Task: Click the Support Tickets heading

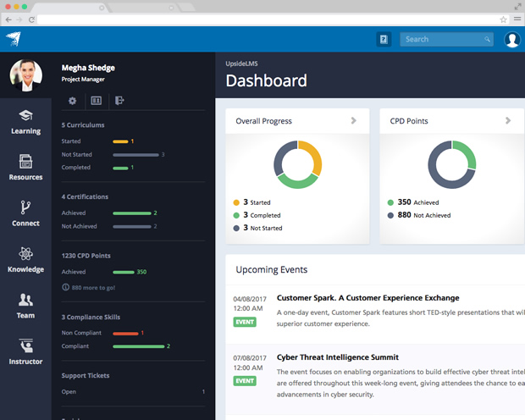Action: click(86, 375)
